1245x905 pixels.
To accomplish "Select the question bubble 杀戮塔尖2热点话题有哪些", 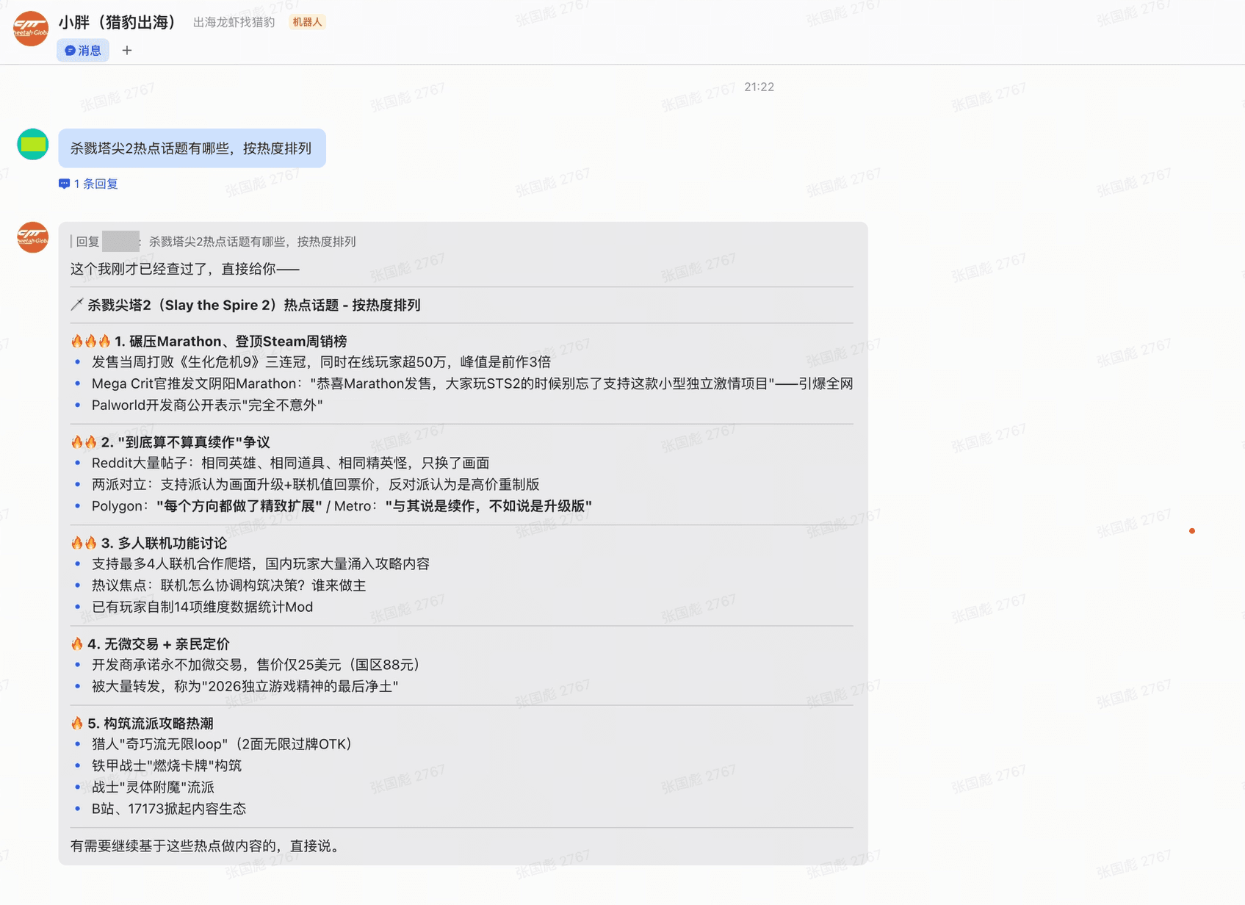I will point(192,148).
